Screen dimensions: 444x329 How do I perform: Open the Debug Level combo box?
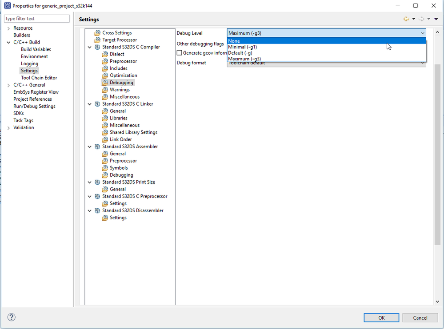pos(327,33)
